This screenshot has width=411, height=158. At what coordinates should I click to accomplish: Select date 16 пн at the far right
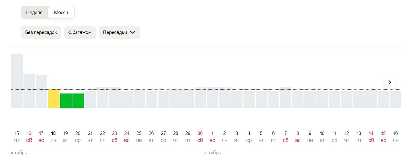[396, 137]
